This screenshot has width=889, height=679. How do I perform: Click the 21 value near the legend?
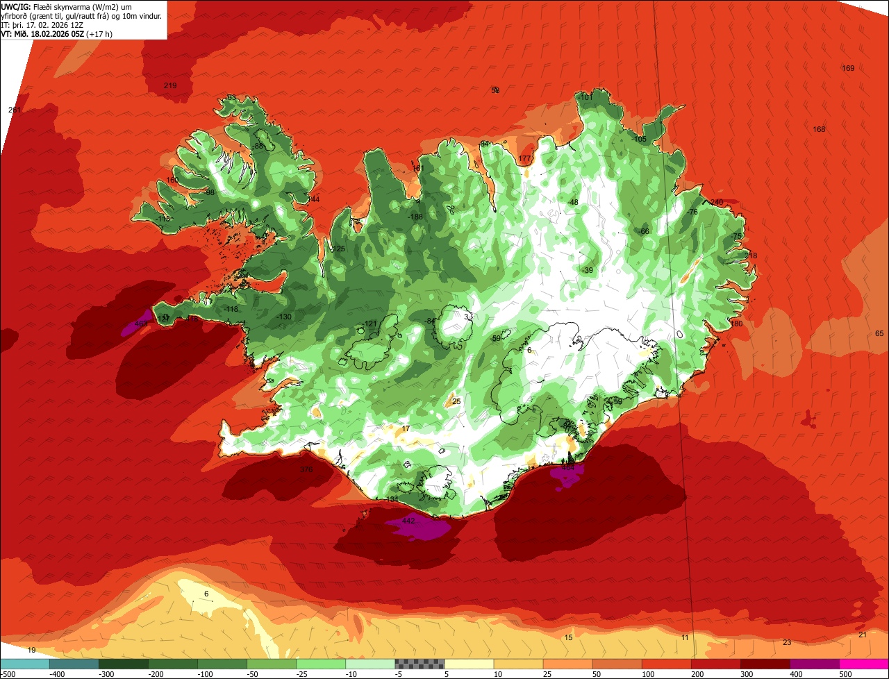point(863,635)
